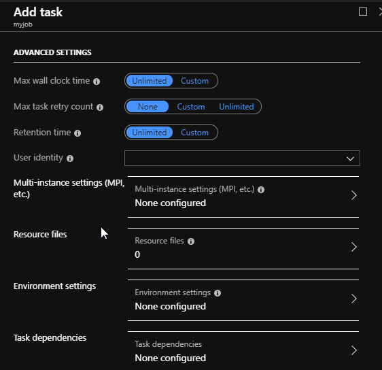Expand Task dependencies chevron
Image resolution: width=382 pixels, height=370 pixels.
pyautogui.click(x=354, y=350)
